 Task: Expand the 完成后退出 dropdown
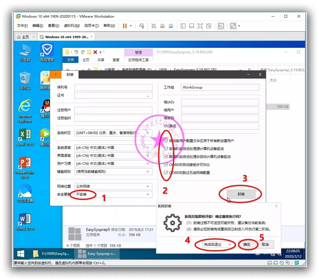click(215, 245)
